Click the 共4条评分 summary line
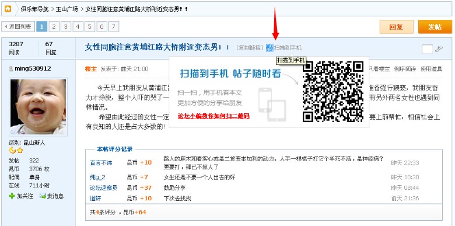The height and width of the screenshot is (226, 455). 118,213
